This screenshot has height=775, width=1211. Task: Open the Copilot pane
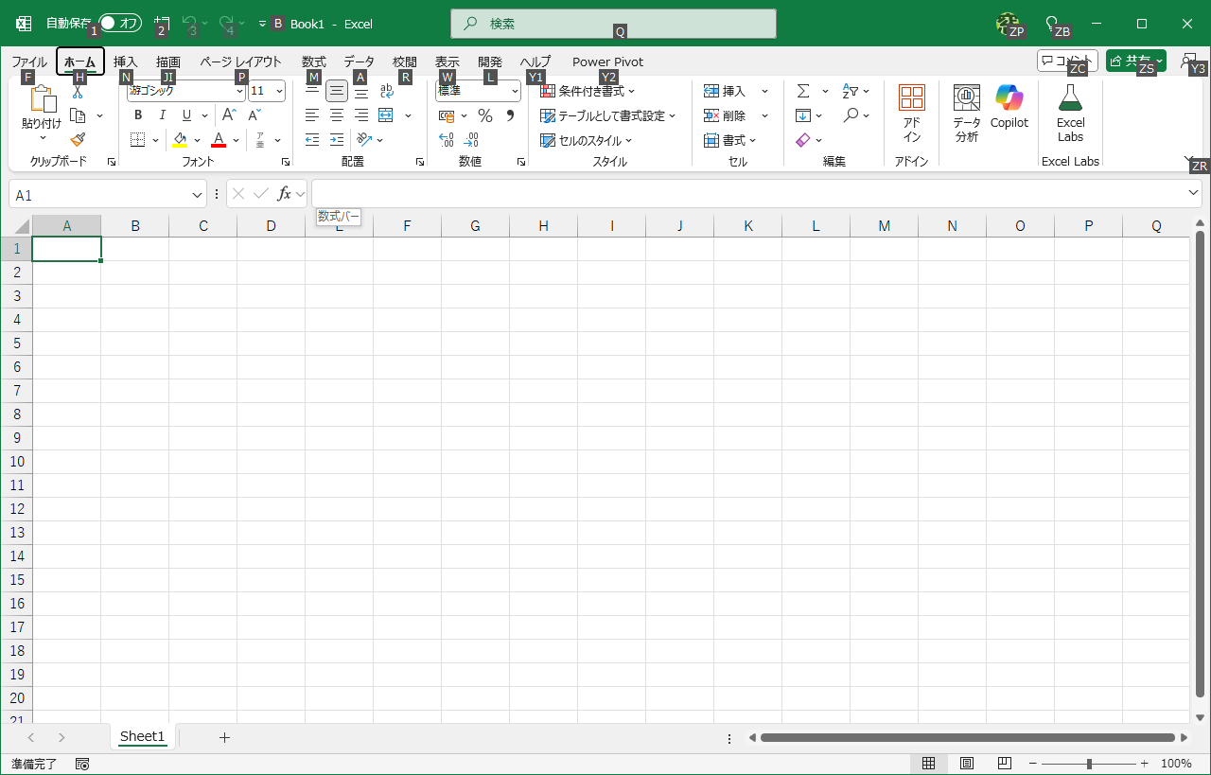[x=1009, y=106]
